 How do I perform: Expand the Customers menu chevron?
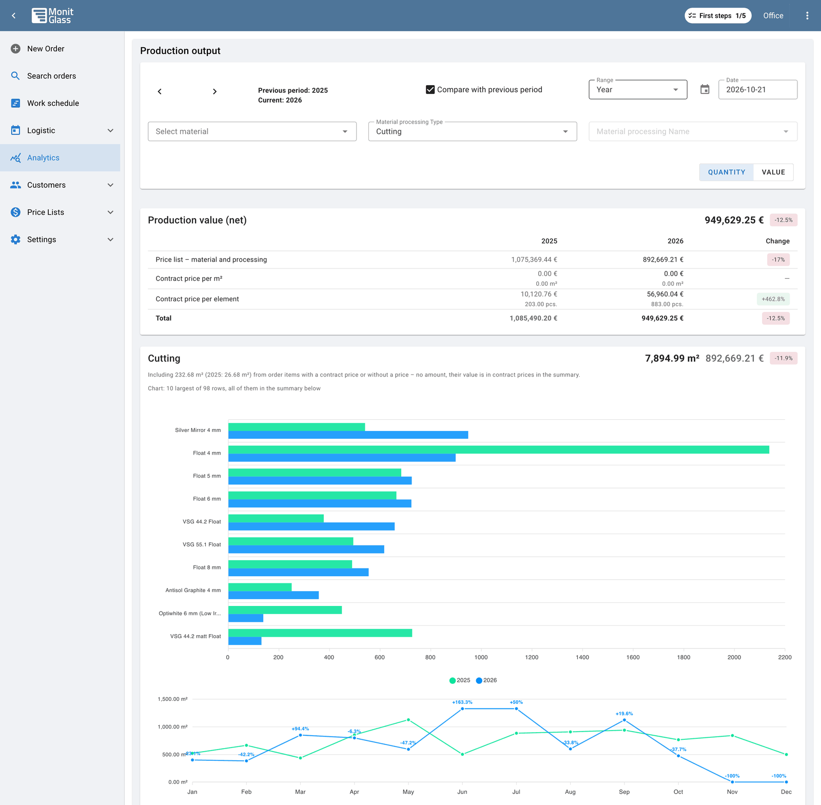coord(110,185)
